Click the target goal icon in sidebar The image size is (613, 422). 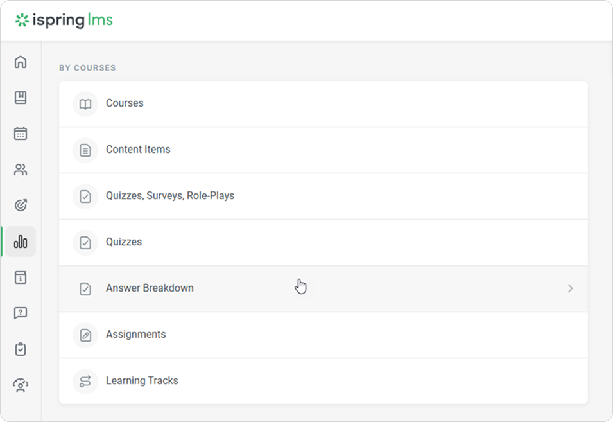tap(21, 206)
